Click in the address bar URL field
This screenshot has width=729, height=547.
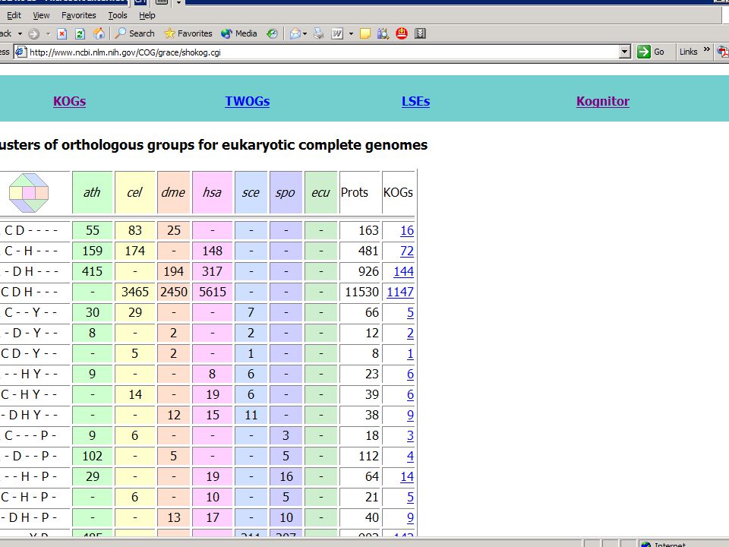coord(323,52)
